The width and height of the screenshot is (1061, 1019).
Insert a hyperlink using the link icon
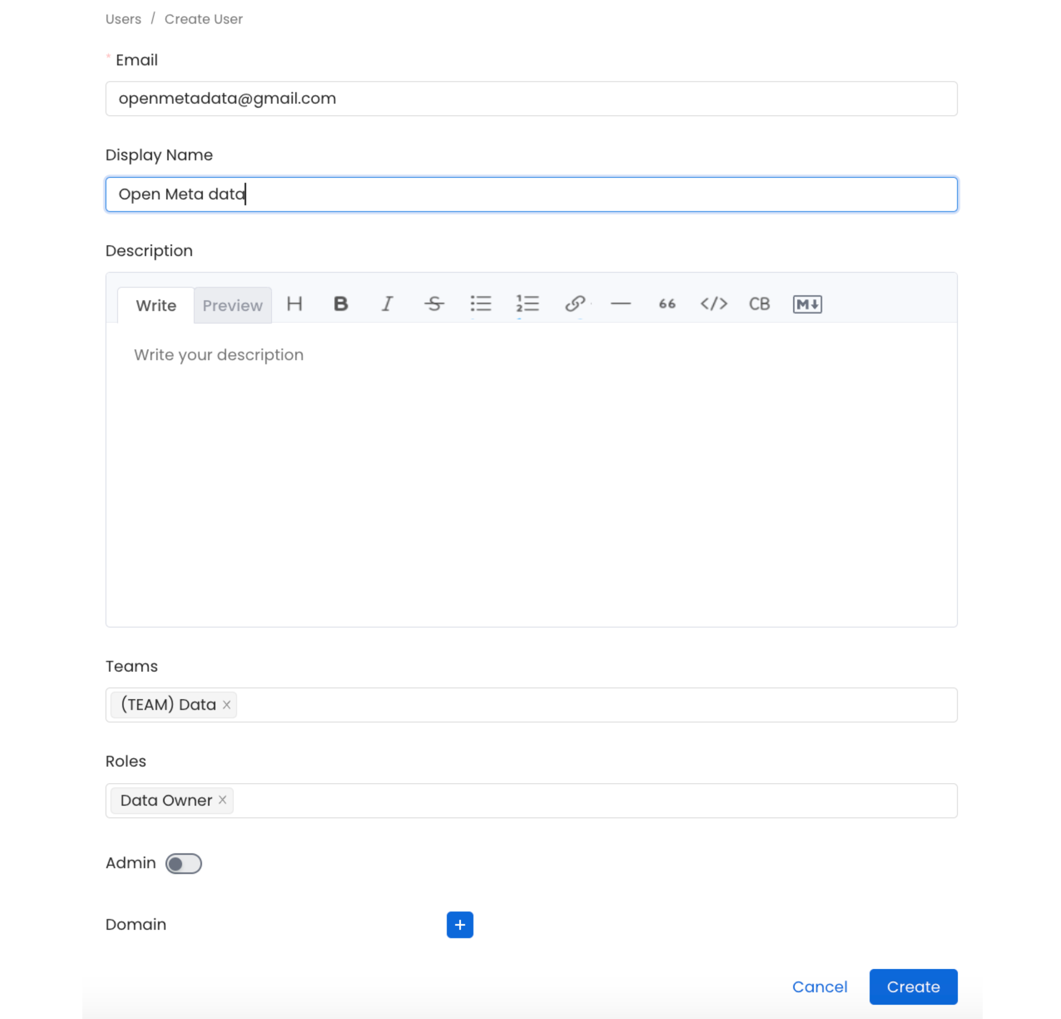coord(574,304)
